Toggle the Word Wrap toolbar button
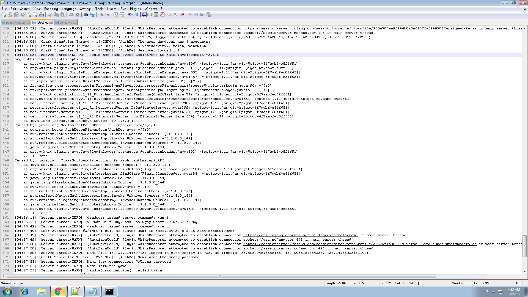Viewport: 528px width, 297px height. coord(131,15)
